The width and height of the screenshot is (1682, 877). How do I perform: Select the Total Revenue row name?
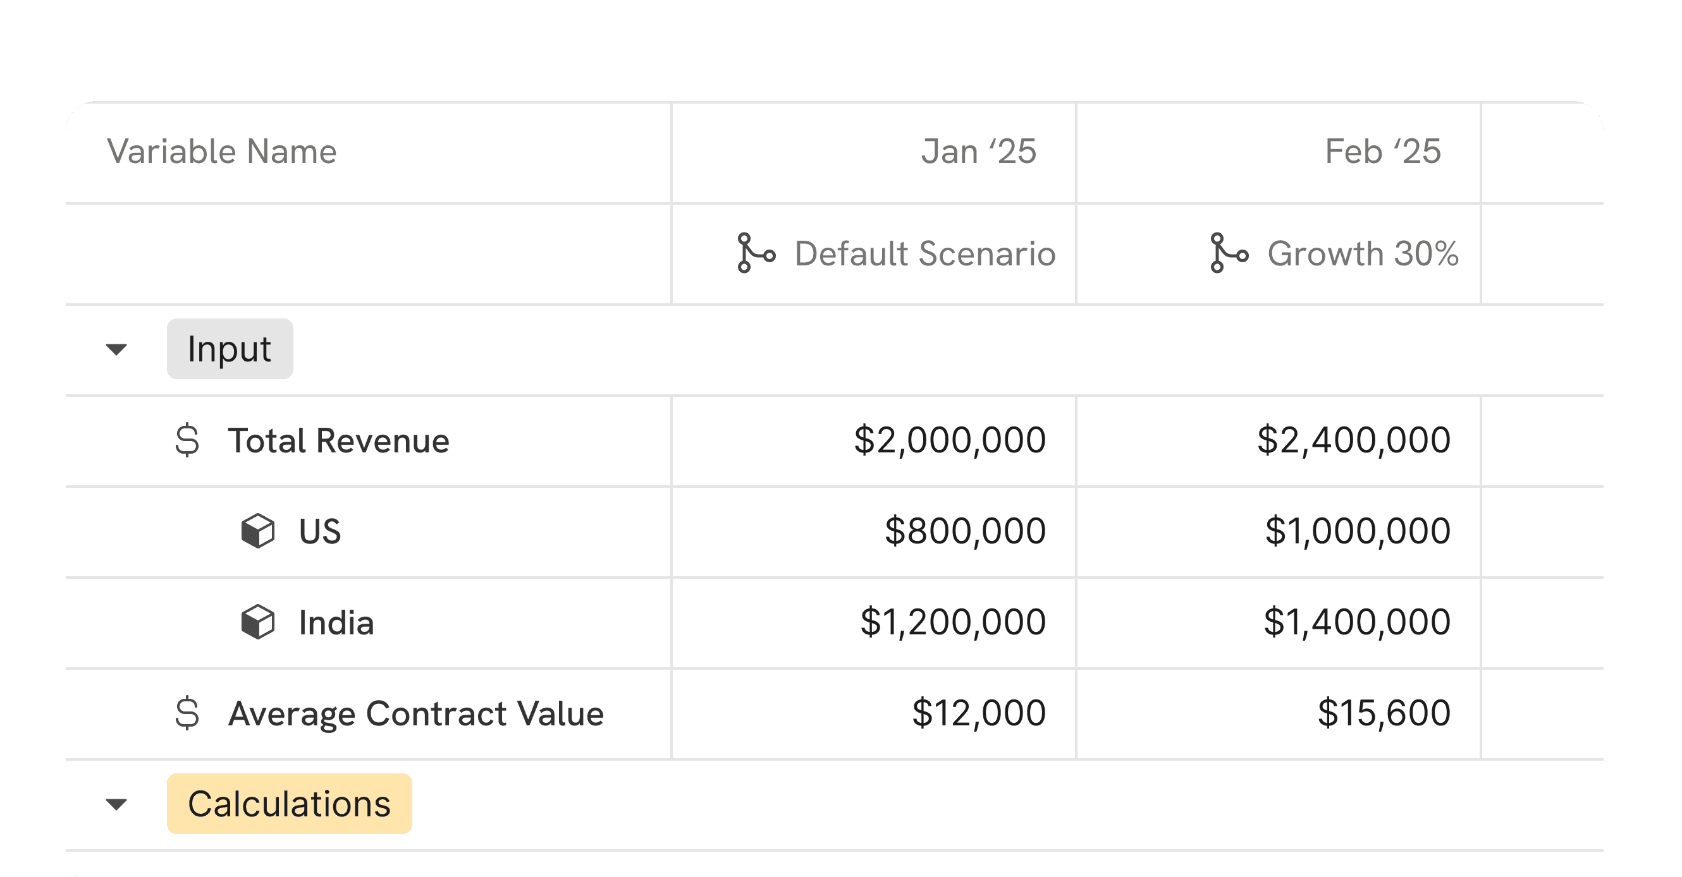(x=338, y=440)
